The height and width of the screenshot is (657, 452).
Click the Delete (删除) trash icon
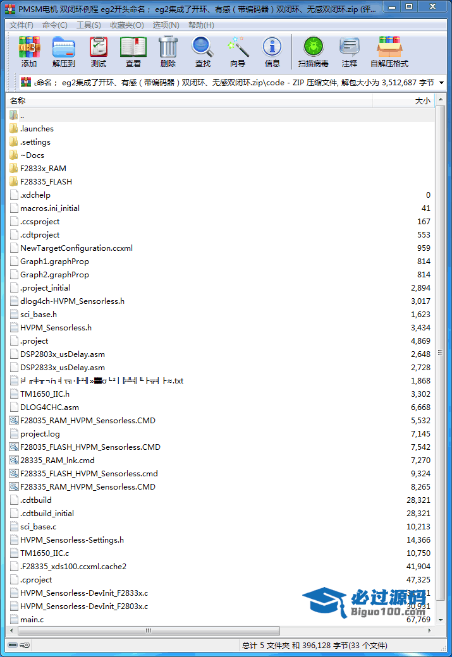pos(168,47)
